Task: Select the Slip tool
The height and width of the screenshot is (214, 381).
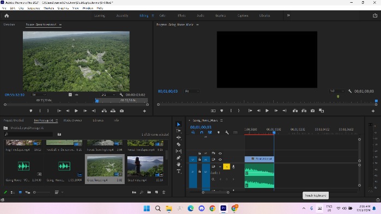Action: pos(179,151)
